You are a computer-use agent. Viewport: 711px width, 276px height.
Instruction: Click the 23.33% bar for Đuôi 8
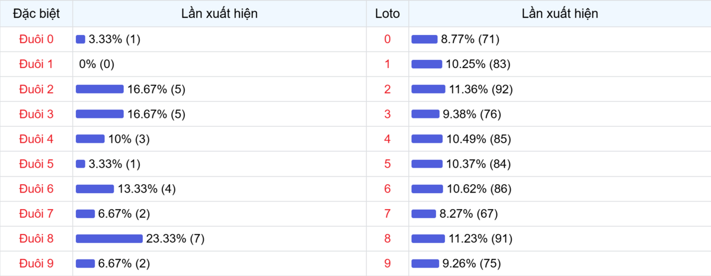pos(109,239)
